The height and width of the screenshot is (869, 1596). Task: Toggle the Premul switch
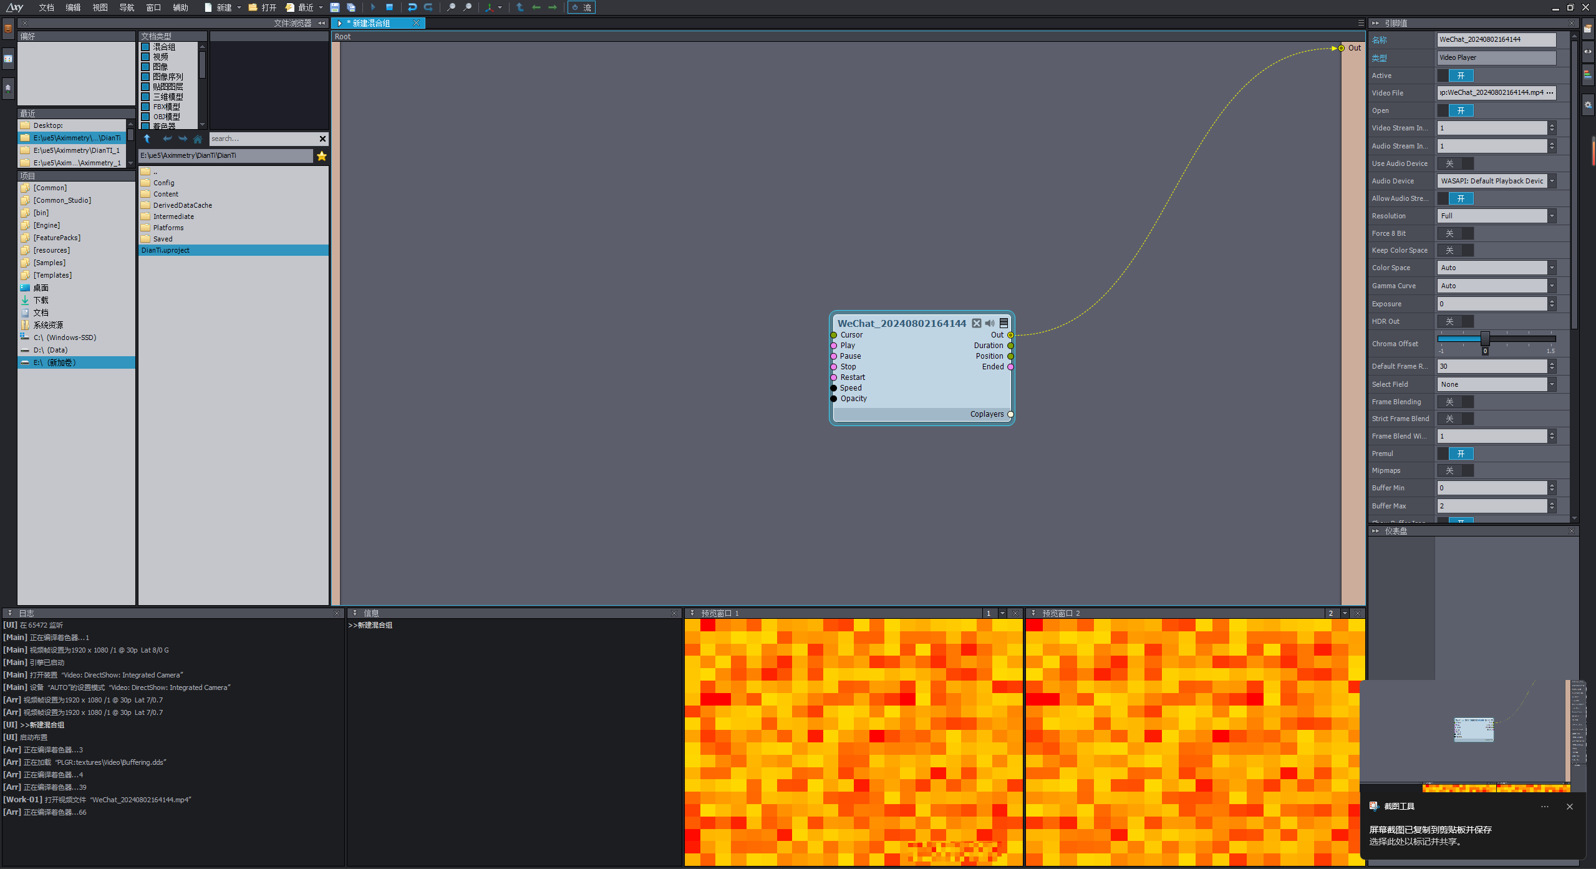click(1455, 454)
